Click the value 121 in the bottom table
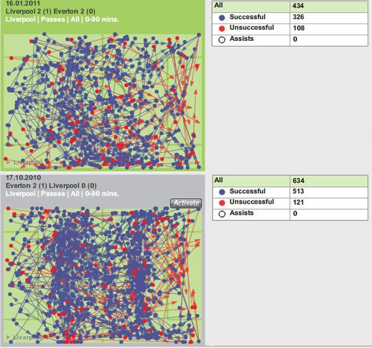This screenshot has width=372, height=348. pyautogui.click(x=298, y=202)
